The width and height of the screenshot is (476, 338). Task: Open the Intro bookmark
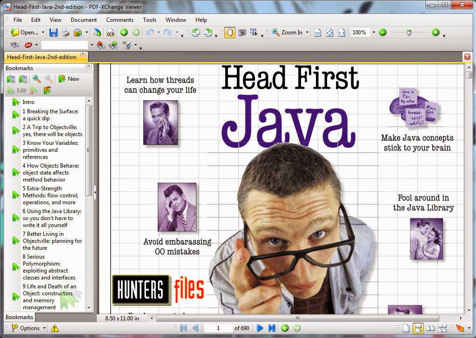point(28,102)
